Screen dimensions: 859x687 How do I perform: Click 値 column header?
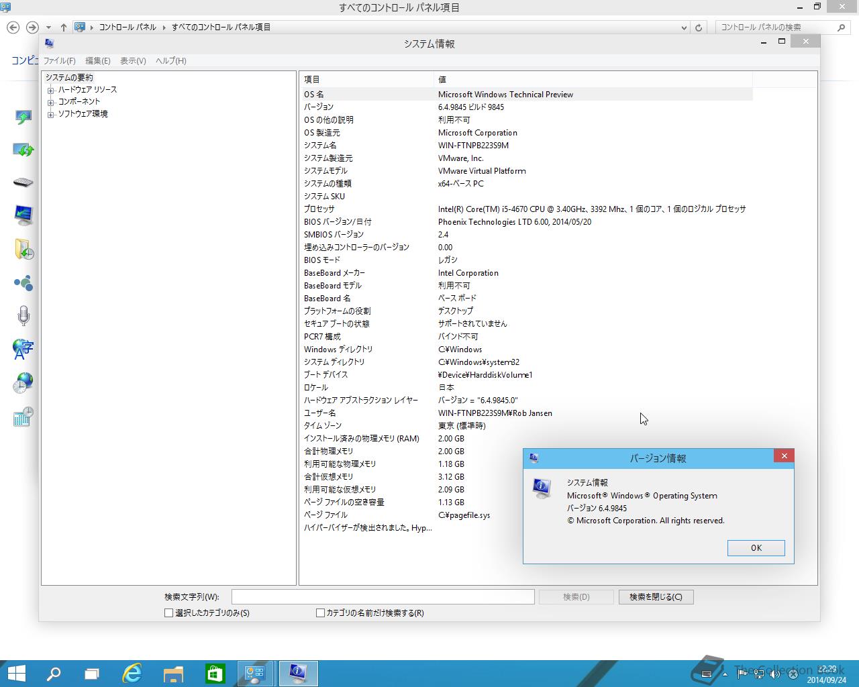(x=593, y=79)
